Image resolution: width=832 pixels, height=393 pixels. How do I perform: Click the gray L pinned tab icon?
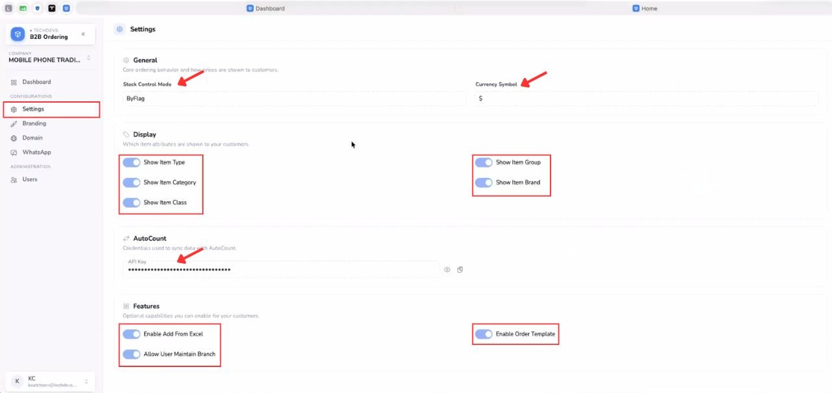tap(8, 8)
